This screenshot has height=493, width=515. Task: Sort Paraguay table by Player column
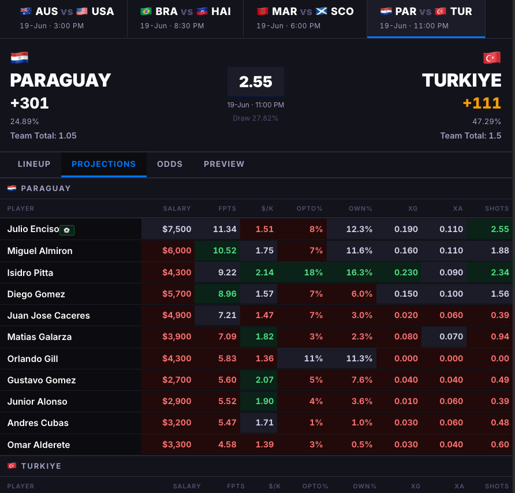[21, 208]
